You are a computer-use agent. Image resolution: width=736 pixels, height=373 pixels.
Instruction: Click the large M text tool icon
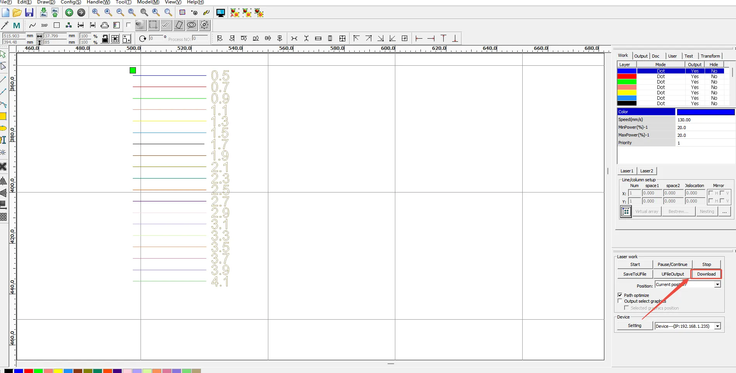[x=16, y=26]
